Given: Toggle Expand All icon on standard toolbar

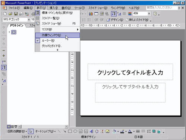Looking at the screenshot, I should [114, 14].
